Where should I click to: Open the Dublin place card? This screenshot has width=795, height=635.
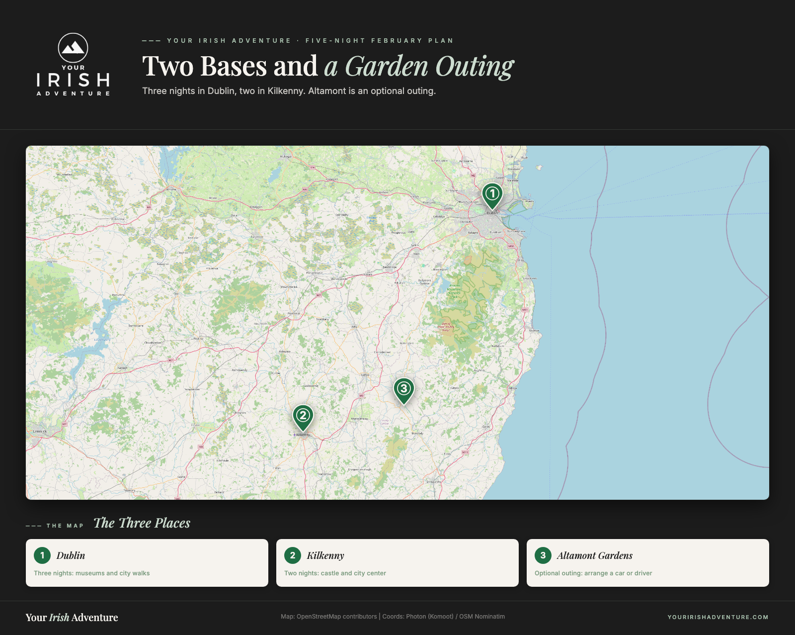pyautogui.click(x=147, y=563)
